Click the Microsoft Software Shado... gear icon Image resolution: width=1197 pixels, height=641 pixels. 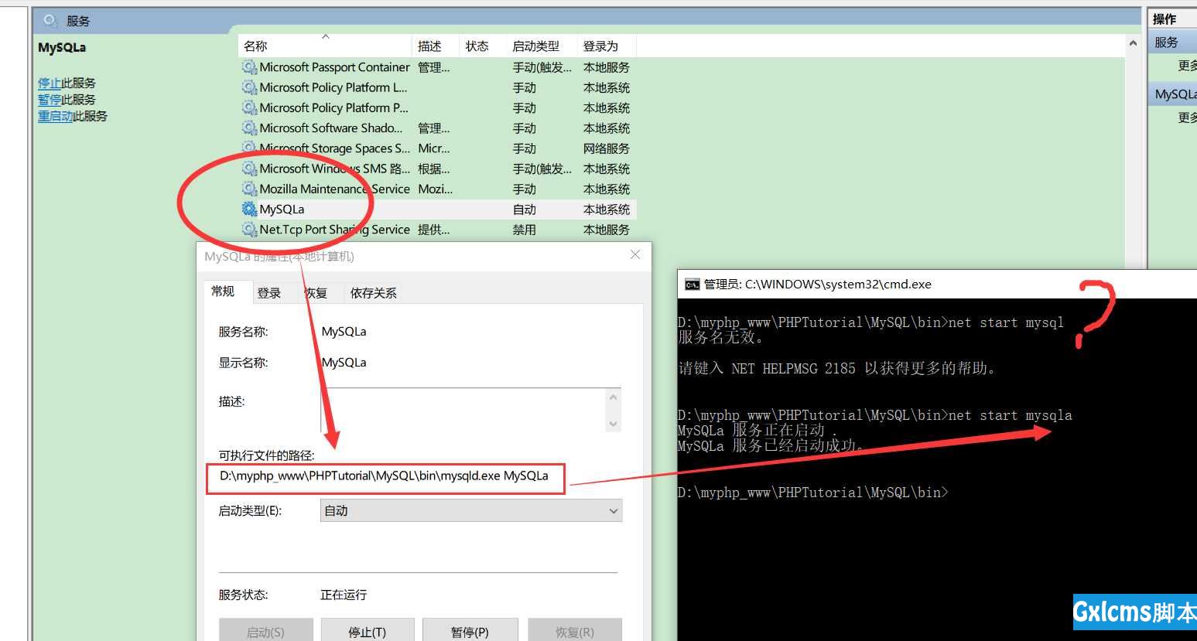[x=249, y=128]
